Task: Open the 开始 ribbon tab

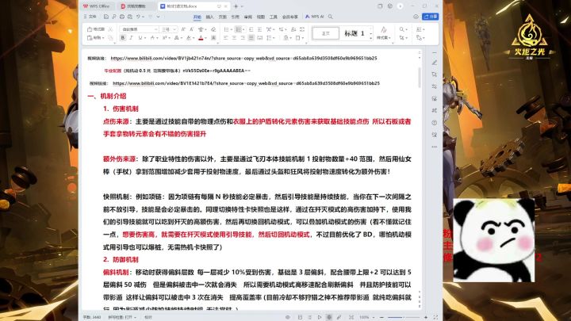Action: tap(197, 17)
